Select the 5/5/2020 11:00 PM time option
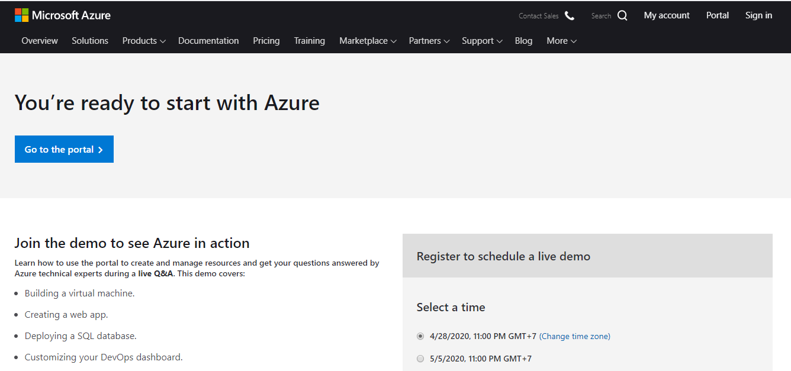The height and width of the screenshot is (371, 791). point(420,359)
